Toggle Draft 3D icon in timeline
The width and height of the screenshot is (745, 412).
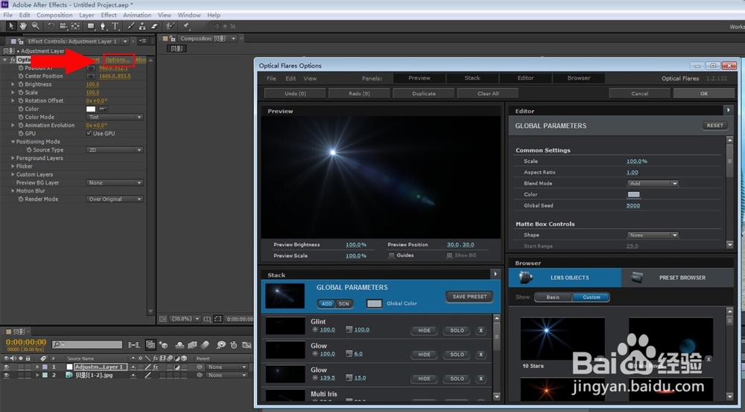[x=163, y=344]
